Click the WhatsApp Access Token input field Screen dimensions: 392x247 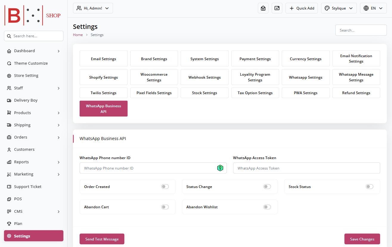pyautogui.click(x=306, y=168)
